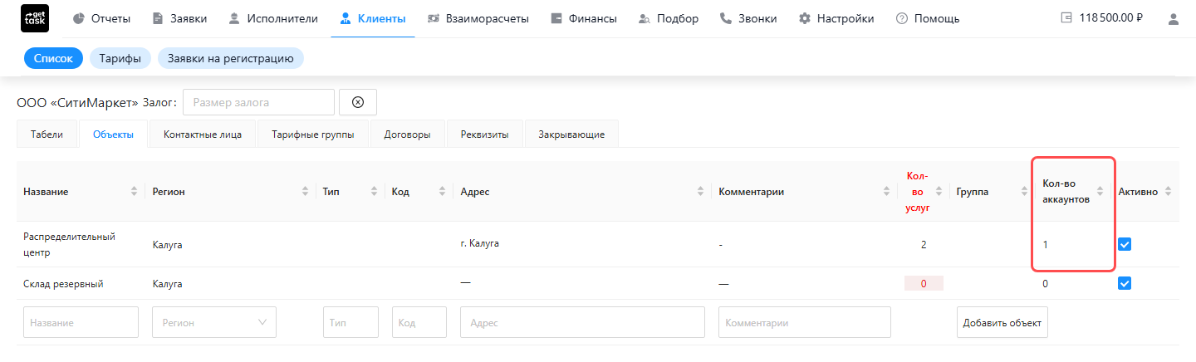Toggle Активно for Склад резервный
Image resolution: width=1196 pixels, height=362 pixels.
tap(1125, 283)
